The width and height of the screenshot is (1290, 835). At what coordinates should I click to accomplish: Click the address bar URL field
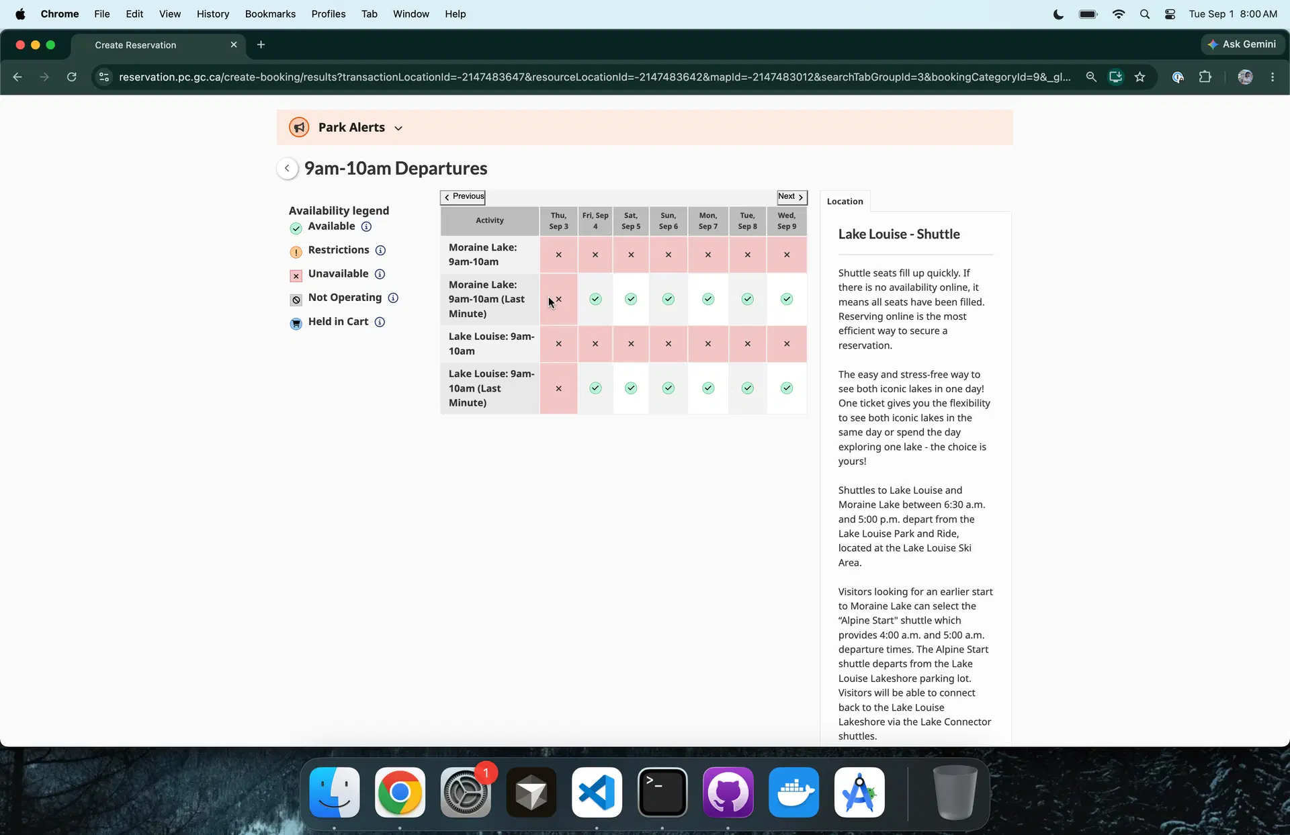tap(595, 77)
